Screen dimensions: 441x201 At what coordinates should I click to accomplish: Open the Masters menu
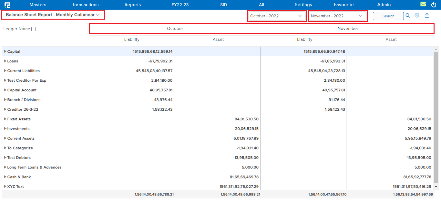pyautogui.click(x=38, y=5)
